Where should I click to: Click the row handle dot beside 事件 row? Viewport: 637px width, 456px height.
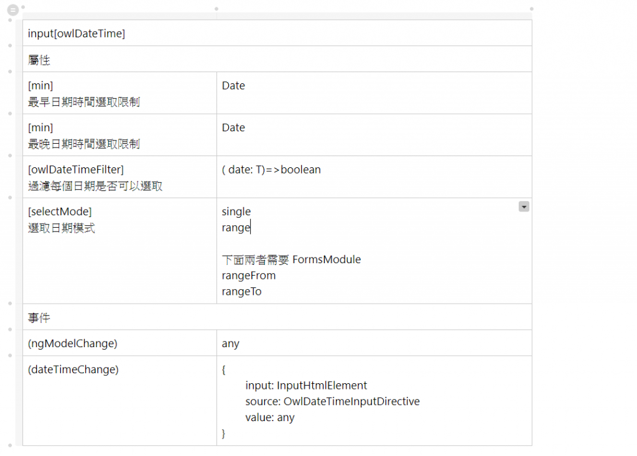click(10, 304)
